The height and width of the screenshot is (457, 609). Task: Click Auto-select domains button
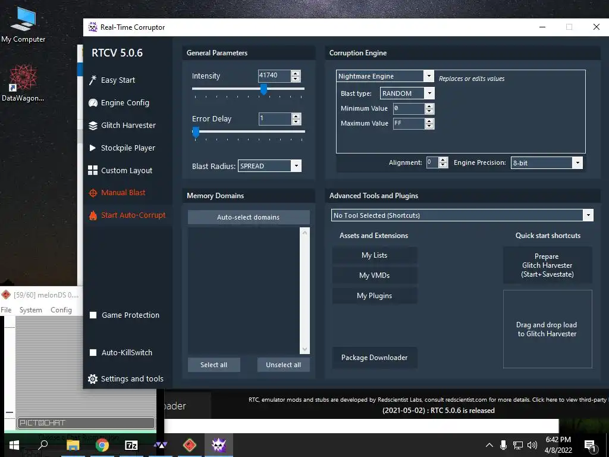(249, 217)
